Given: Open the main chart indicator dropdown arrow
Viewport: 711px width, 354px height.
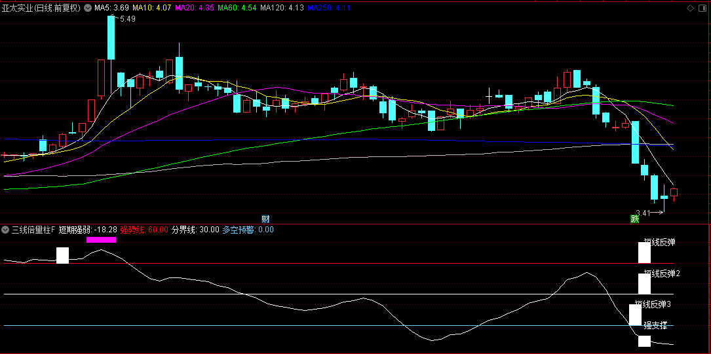Looking at the screenshot, I should point(88,9).
